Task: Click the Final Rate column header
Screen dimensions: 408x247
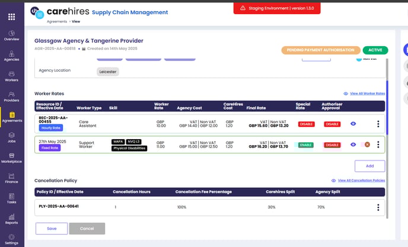Action: (x=256, y=108)
